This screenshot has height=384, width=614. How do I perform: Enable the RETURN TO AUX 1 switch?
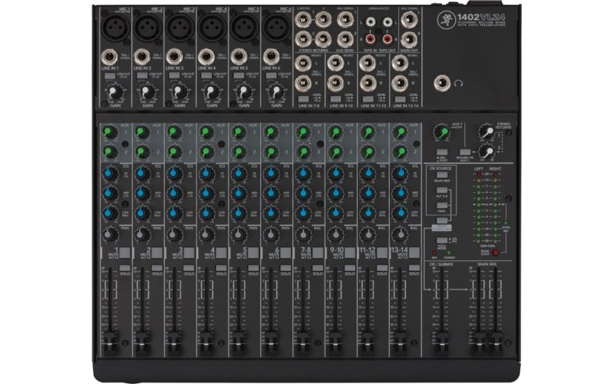[x=465, y=152]
